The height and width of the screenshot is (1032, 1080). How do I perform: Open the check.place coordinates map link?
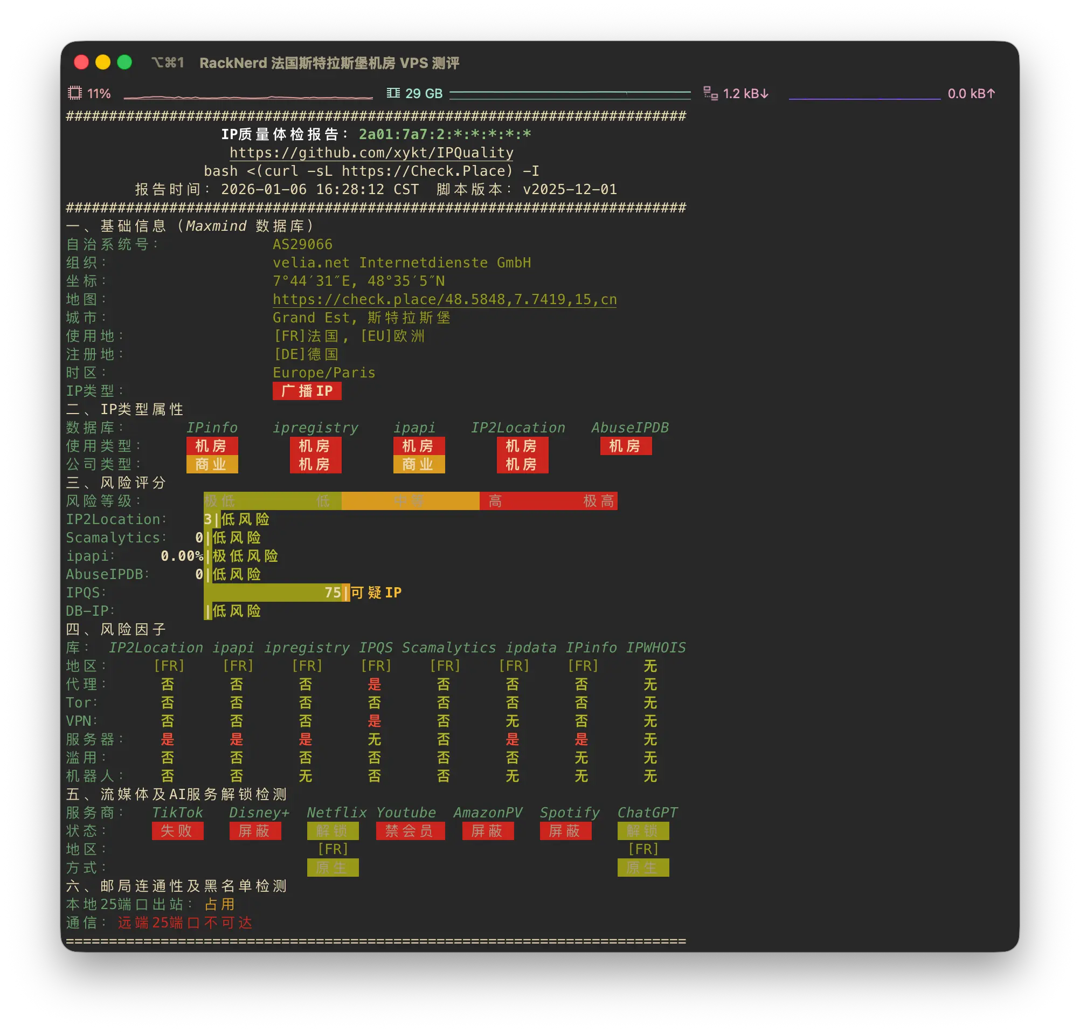coord(444,299)
